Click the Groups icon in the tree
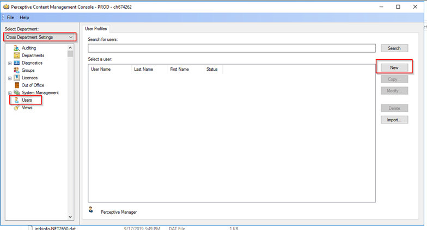This screenshot has height=230, width=427. point(16,70)
